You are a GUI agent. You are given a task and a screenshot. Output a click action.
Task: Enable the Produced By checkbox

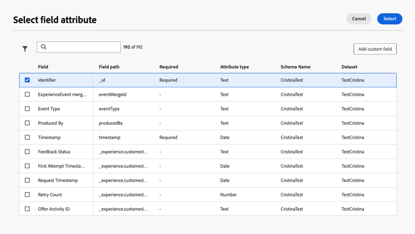pos(27,123)
